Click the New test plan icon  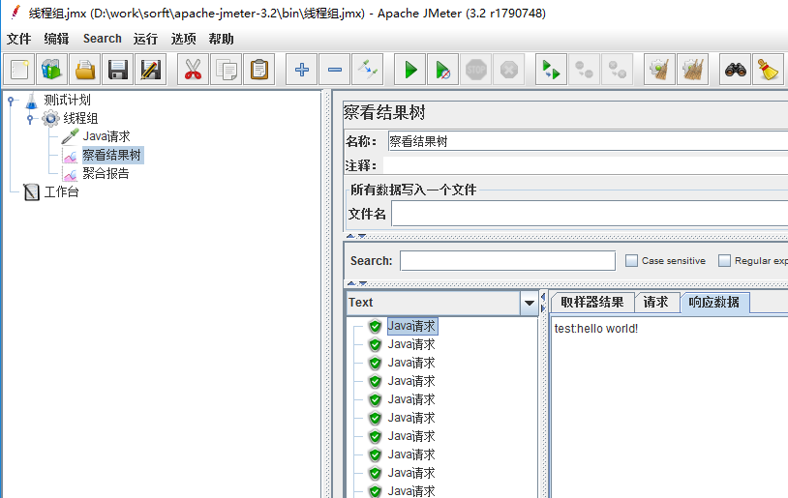[x=19, y=70]
